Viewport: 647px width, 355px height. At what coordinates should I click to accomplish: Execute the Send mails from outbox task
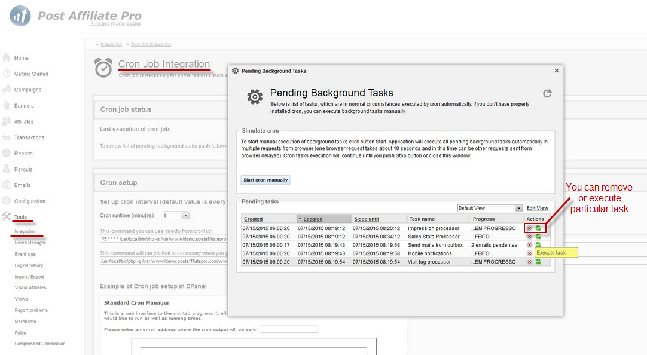[x=538, y=245]
